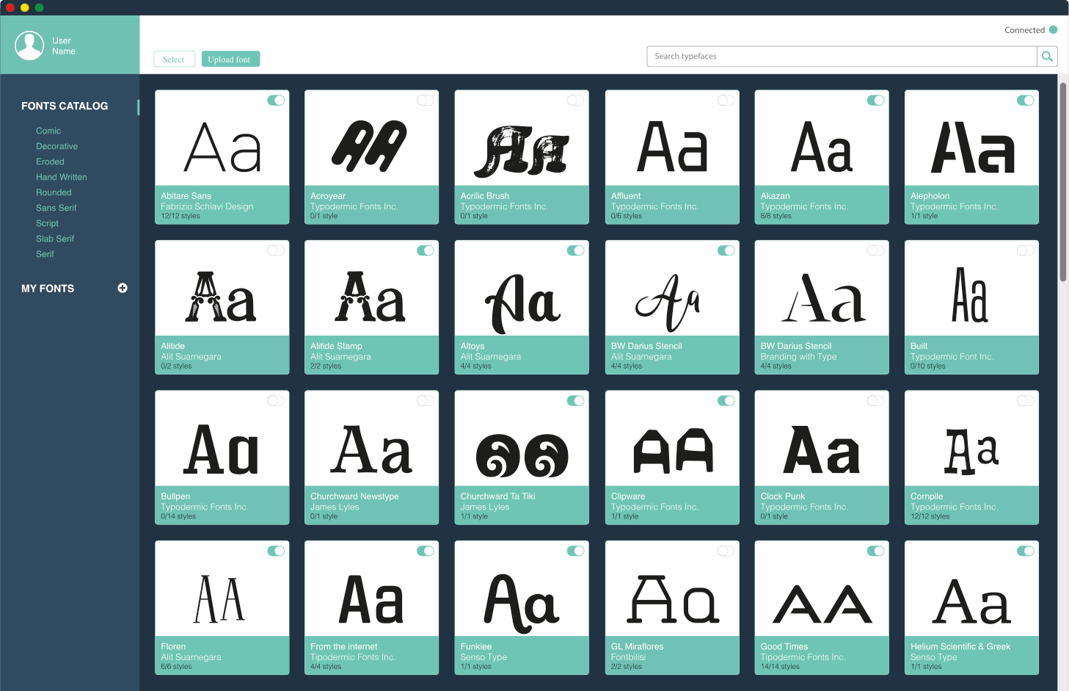Click the Connected status text
This screenshot has width=1069, height=691.
[1024, 30]
